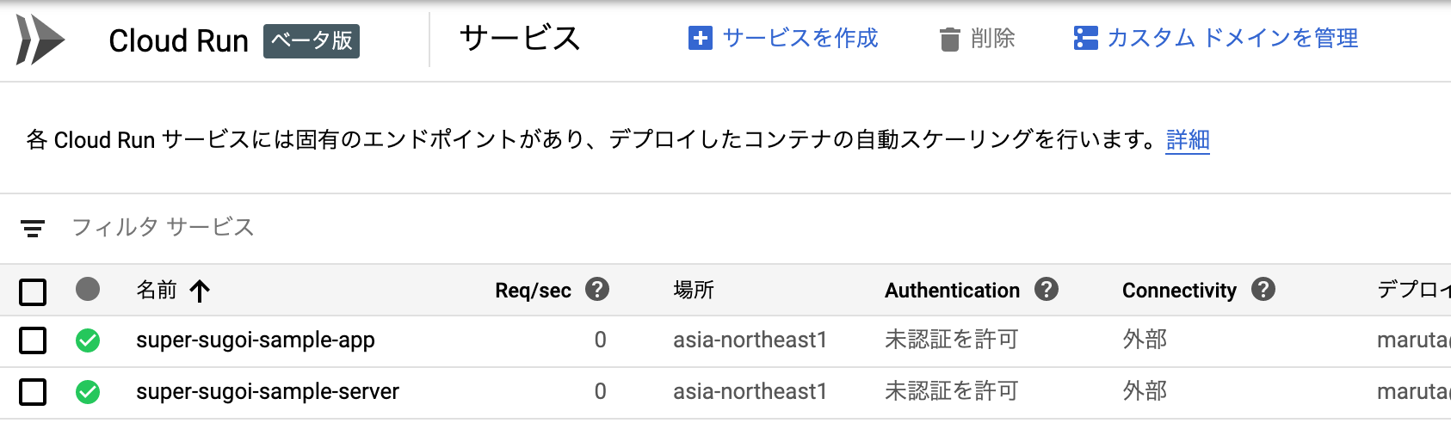
Task: Click 外部 in the super-sugoi-sample-app row
Action: point(1145,340)
